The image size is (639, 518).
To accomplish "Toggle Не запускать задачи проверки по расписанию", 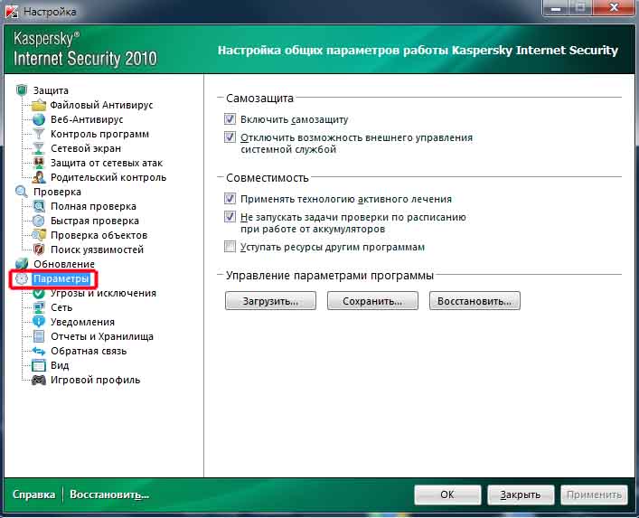I will click(230, 216).
